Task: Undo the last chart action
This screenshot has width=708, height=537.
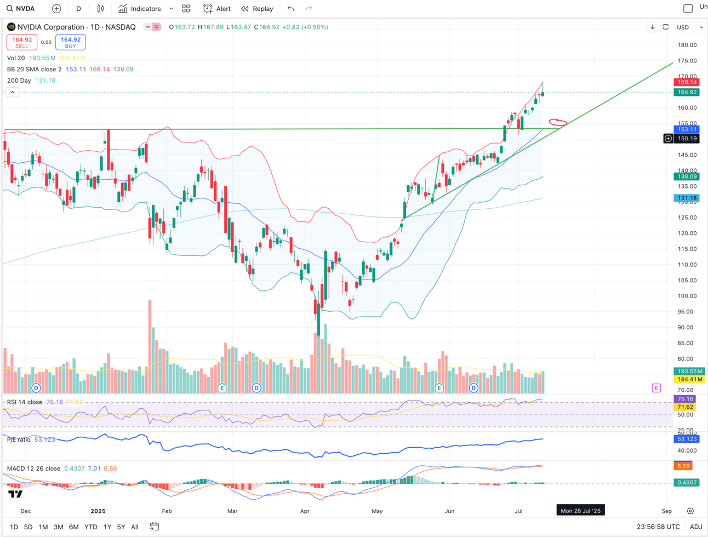Action: [x=291, y=9]
